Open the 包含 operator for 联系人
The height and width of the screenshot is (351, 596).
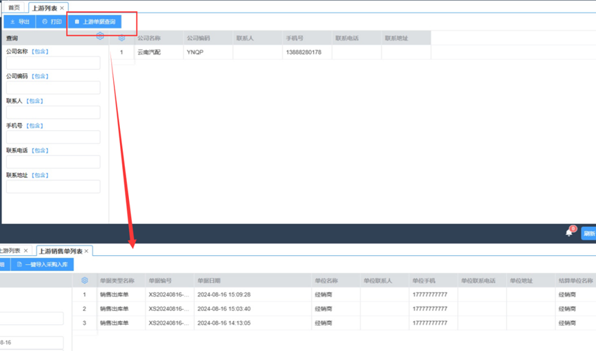click(x=34, y=101)
